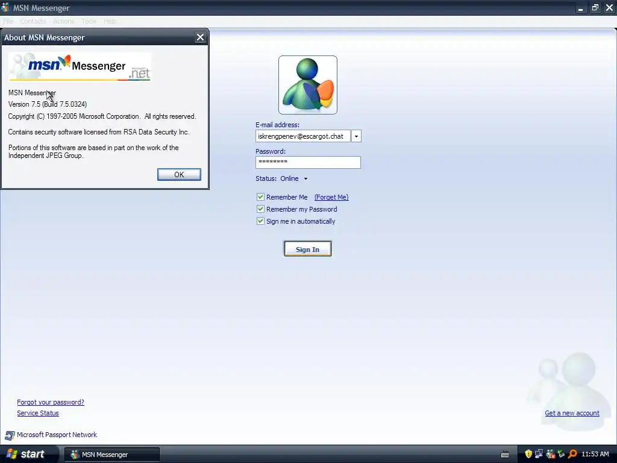
Task: Open the Contacts menu
Action: coord(33,21)
